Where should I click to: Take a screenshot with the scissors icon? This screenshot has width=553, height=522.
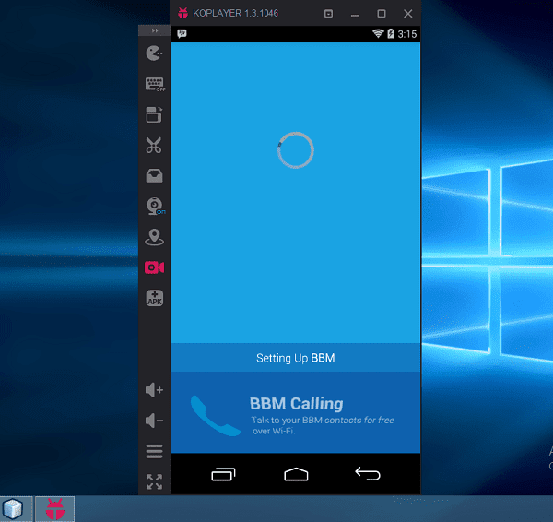click(x=154, y=146)
